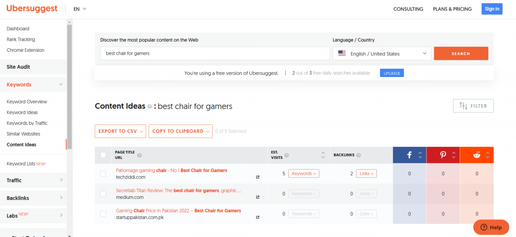Go to Similar Websites
This screenshot has height=237, width=516.
[x=23, y=134]
